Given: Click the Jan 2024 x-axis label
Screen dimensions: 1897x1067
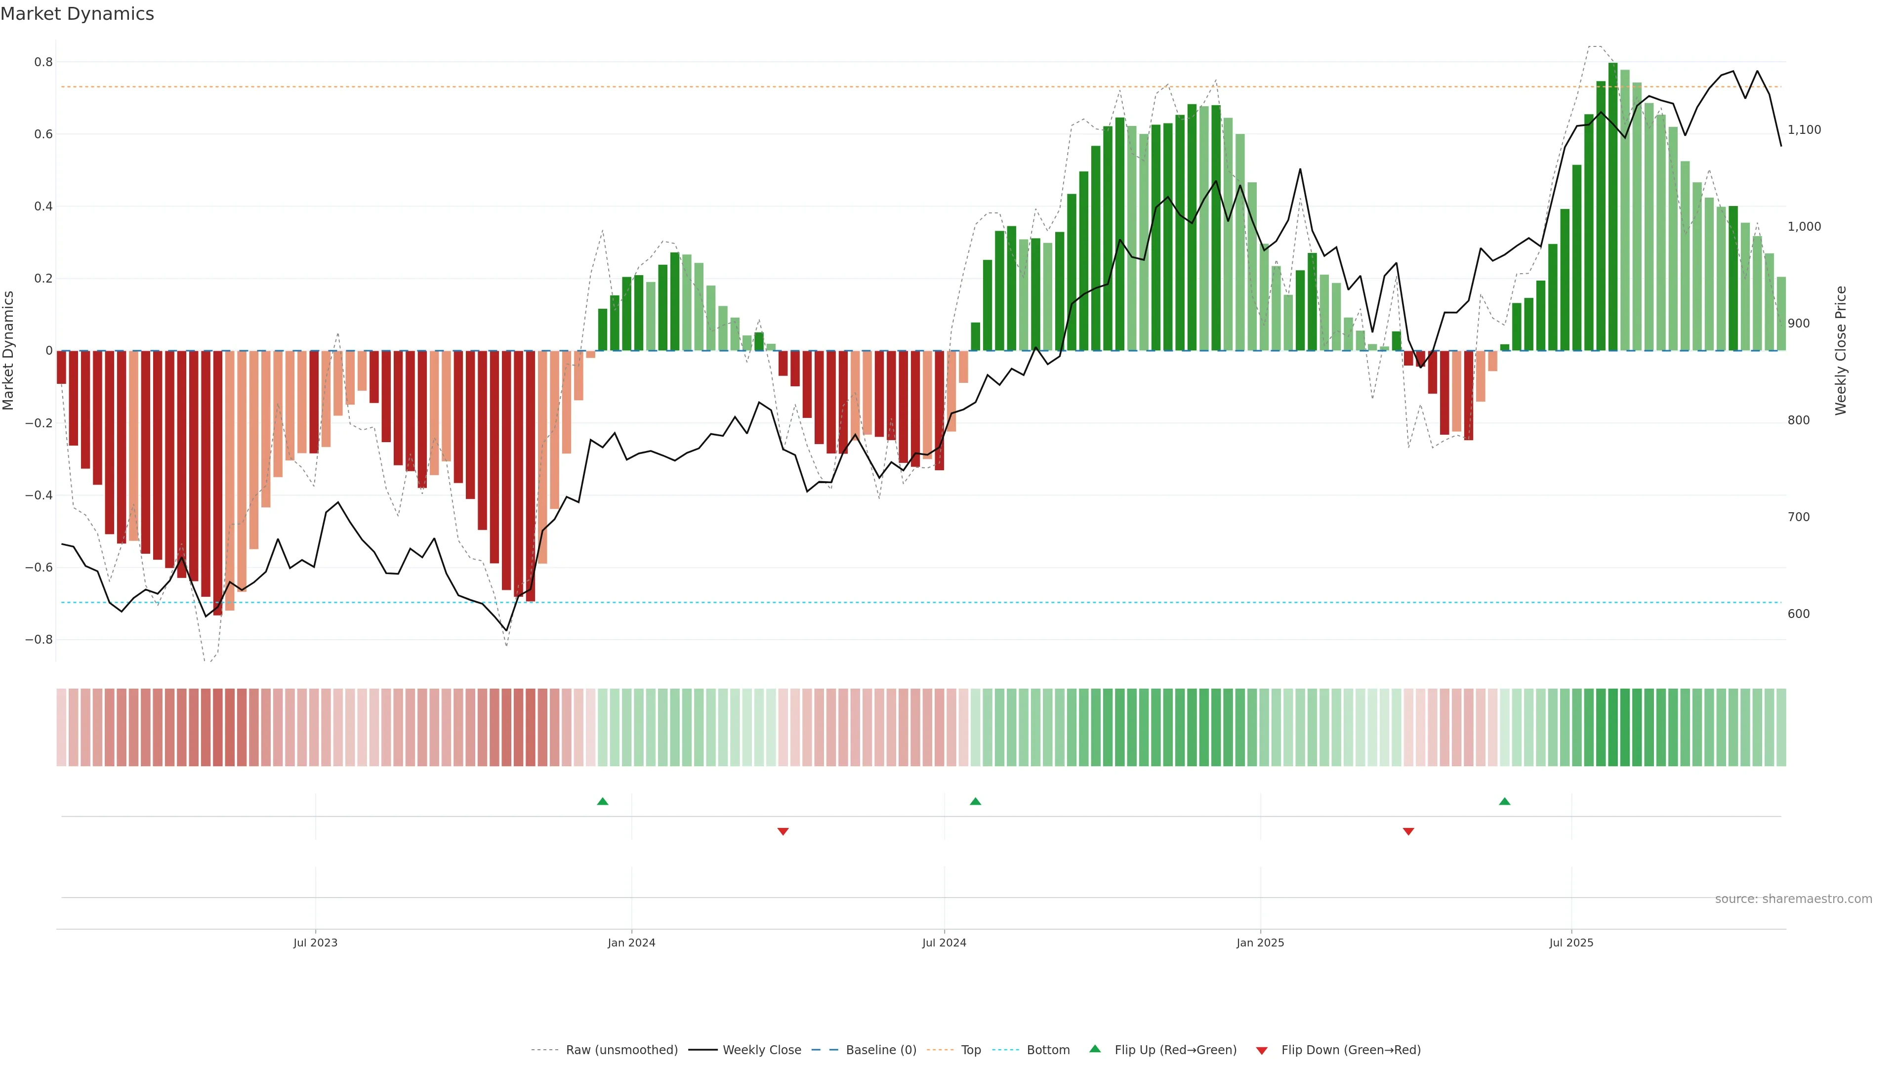Looking at the screenshot, I should pyautogui.click(x=631, y=943).
